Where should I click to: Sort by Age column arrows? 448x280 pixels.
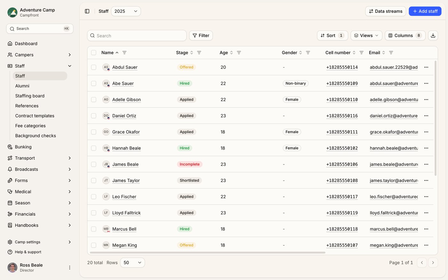[231, 52]
